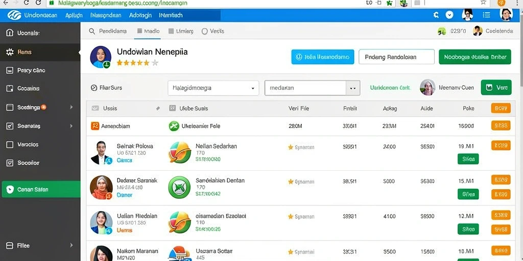This screenshot has height=261, width=523.
Task: Click the Ulobe Suais column header icon
Action: click(x=172, y=108)
